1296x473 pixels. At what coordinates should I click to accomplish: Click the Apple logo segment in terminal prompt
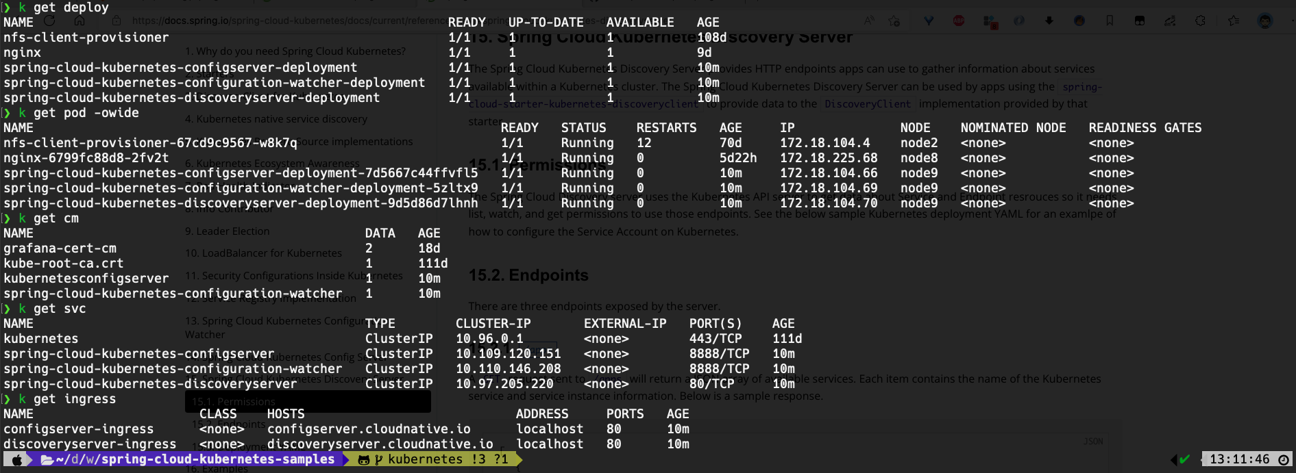click(x=17, y=460)
